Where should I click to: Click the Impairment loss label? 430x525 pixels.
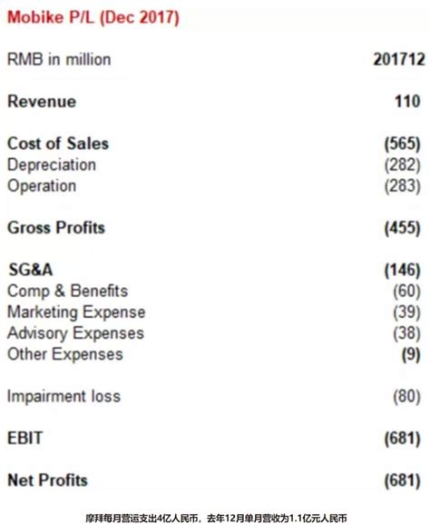64,396
